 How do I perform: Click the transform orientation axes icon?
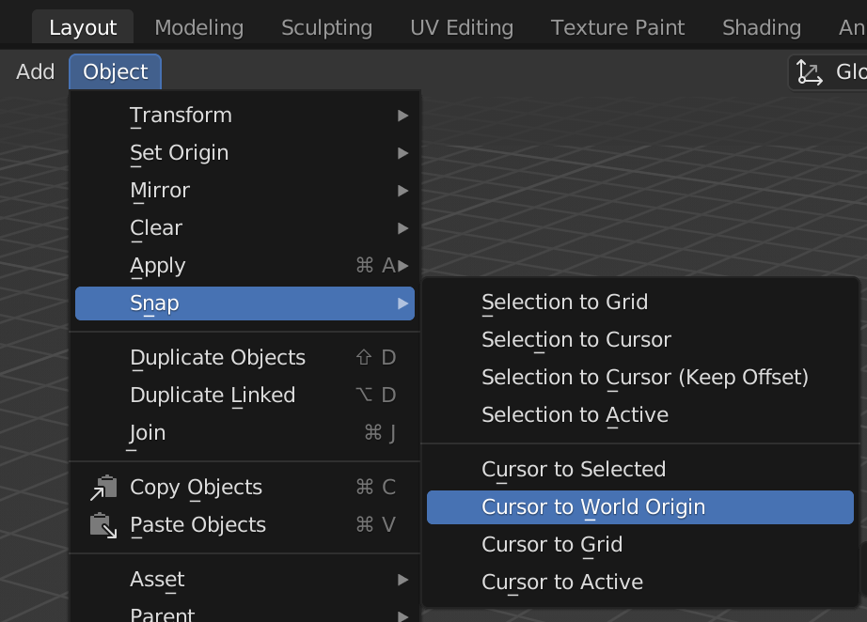(809, 72)
